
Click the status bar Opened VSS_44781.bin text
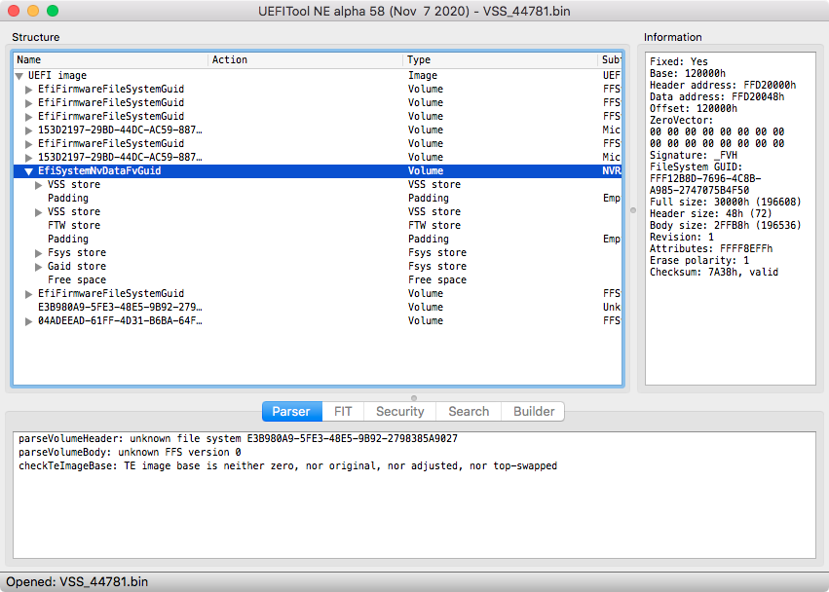[x=77, y=582]
